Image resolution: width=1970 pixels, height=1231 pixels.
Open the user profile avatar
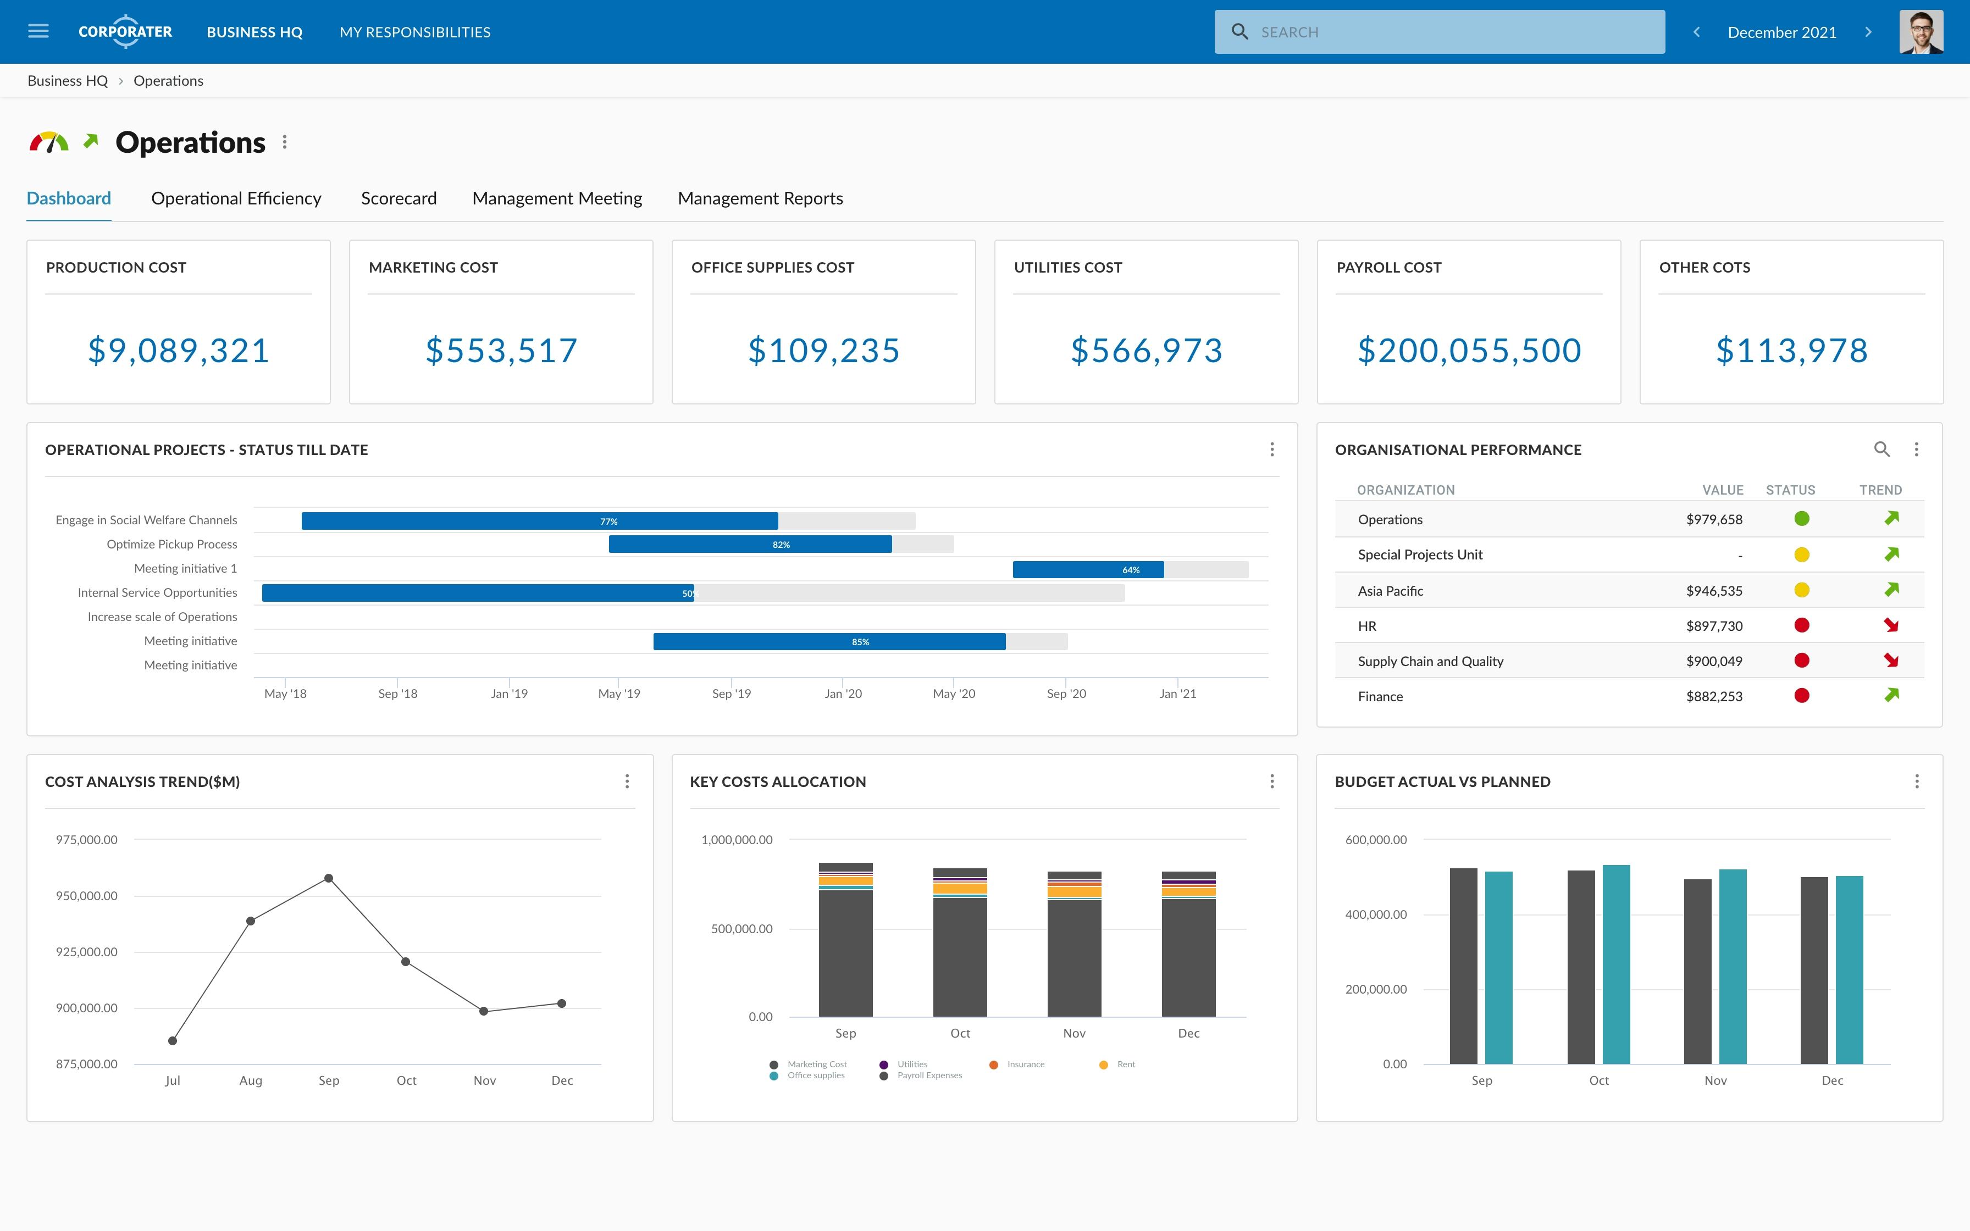coord(1921,32)
